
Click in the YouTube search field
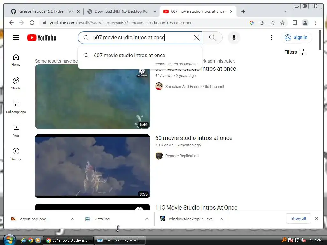tap(140, 38)
